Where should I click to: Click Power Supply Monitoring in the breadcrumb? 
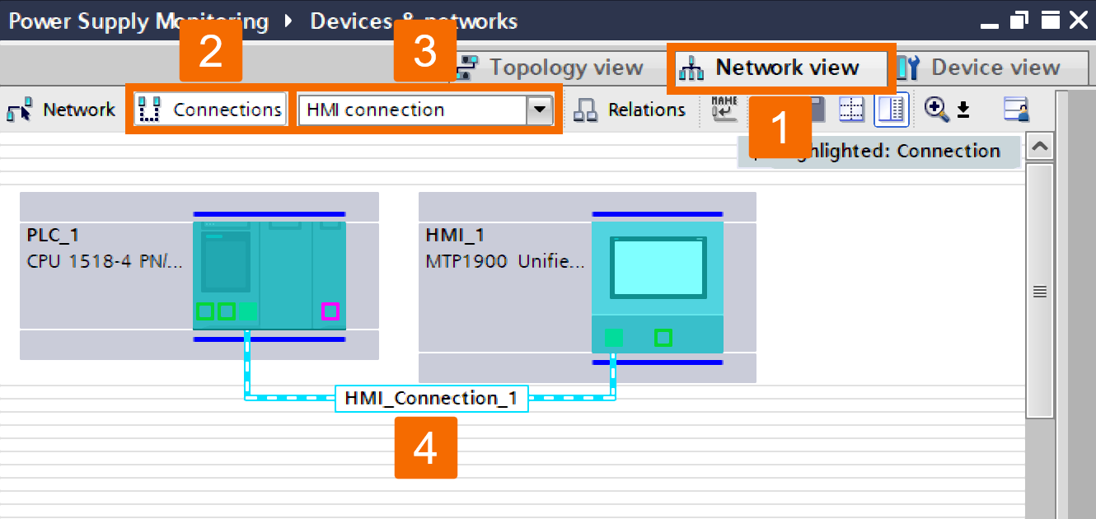pos(138,21)
